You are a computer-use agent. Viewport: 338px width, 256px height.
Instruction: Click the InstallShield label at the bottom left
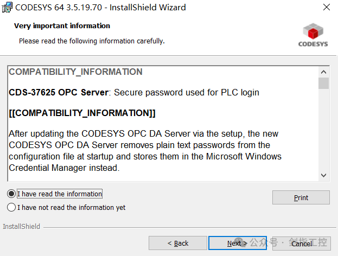point(22,226)
